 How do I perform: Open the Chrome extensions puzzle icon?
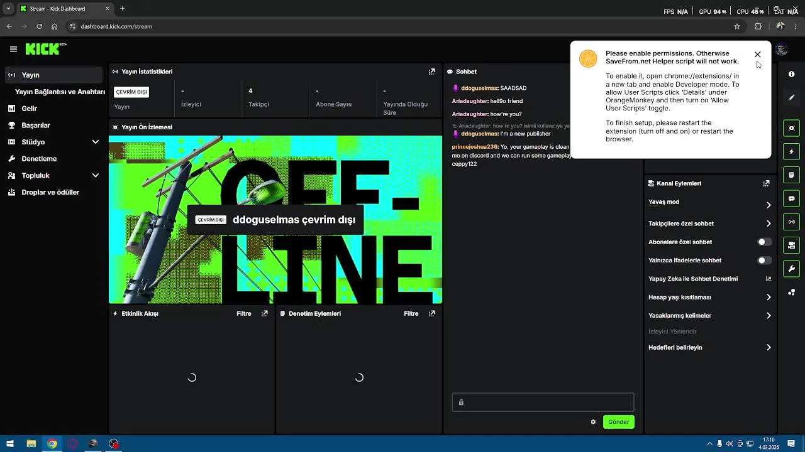click(758, 26)
